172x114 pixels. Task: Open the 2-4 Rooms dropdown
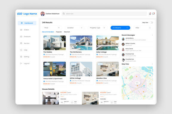[x=120, y=28]
